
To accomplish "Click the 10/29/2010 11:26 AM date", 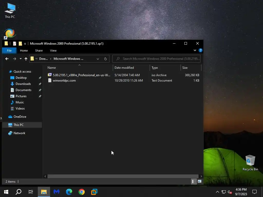I will pos(129,80).
